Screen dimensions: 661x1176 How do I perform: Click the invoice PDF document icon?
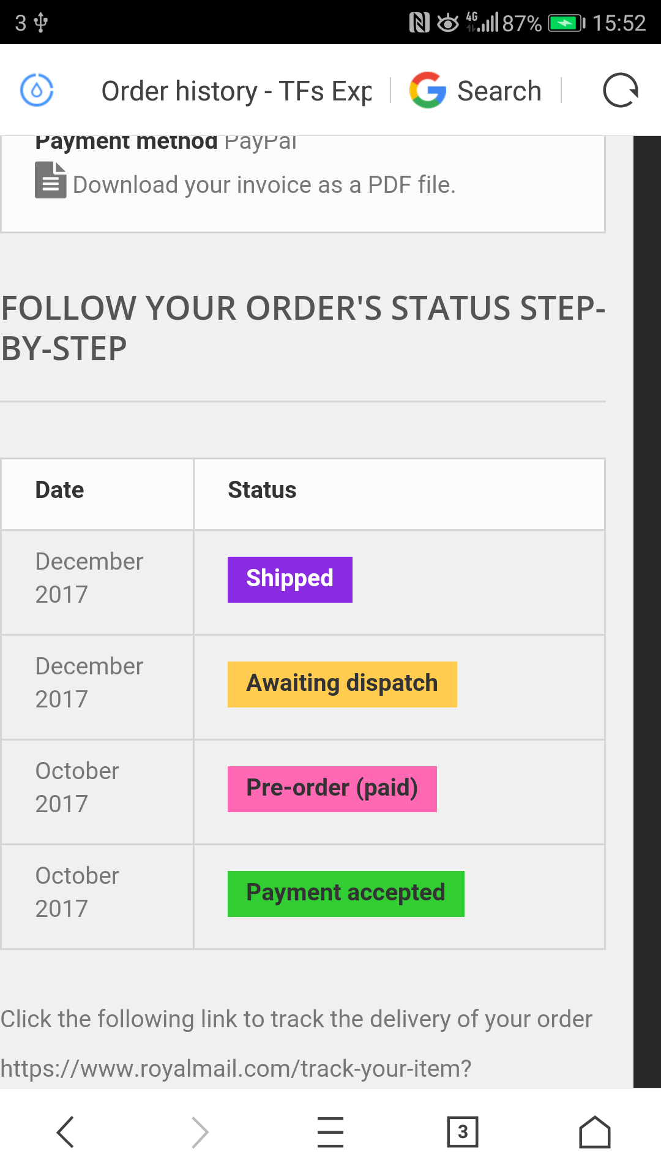[x=50, y=180]
